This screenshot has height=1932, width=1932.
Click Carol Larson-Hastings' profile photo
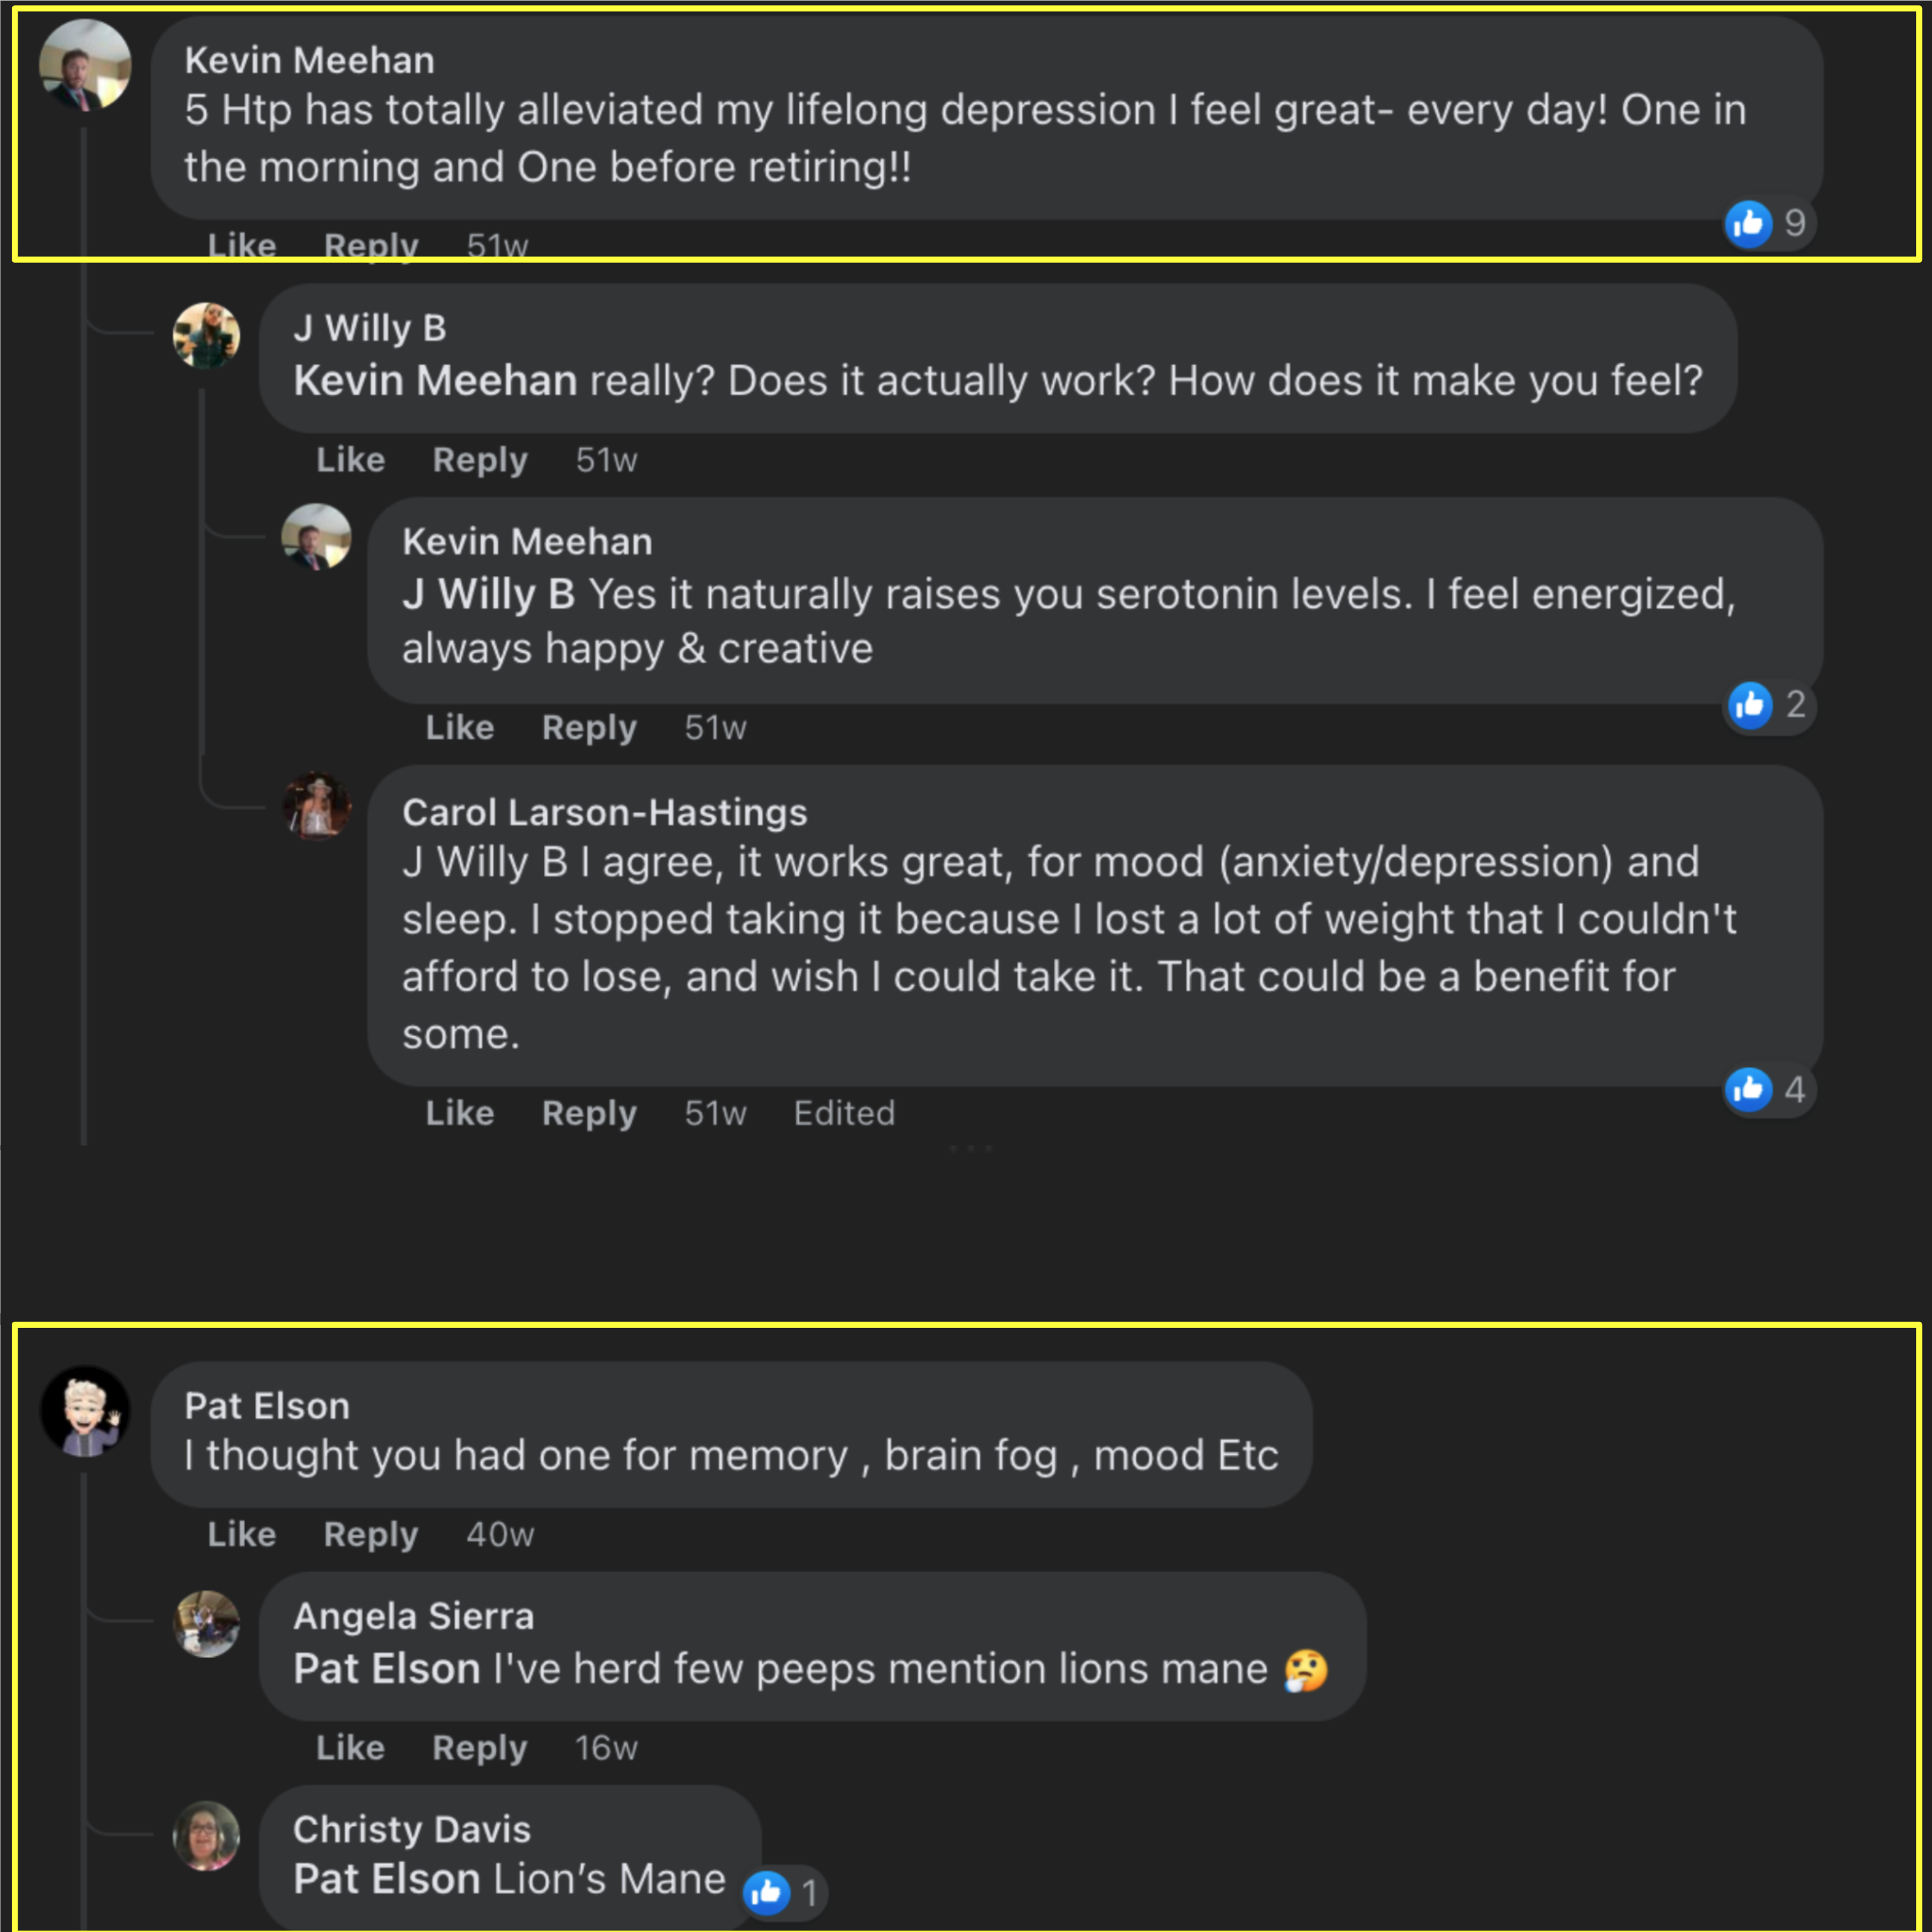point(316,804)
